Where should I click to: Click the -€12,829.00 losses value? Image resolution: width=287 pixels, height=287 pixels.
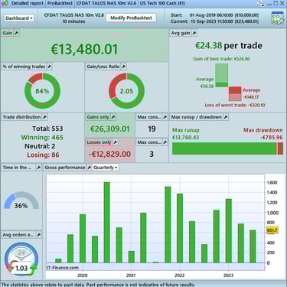pyautogui.click(x=109, y=154)
